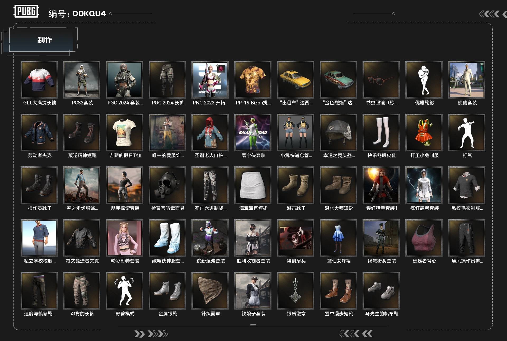Select the 操作员靴子 black boots

point(39,185)
